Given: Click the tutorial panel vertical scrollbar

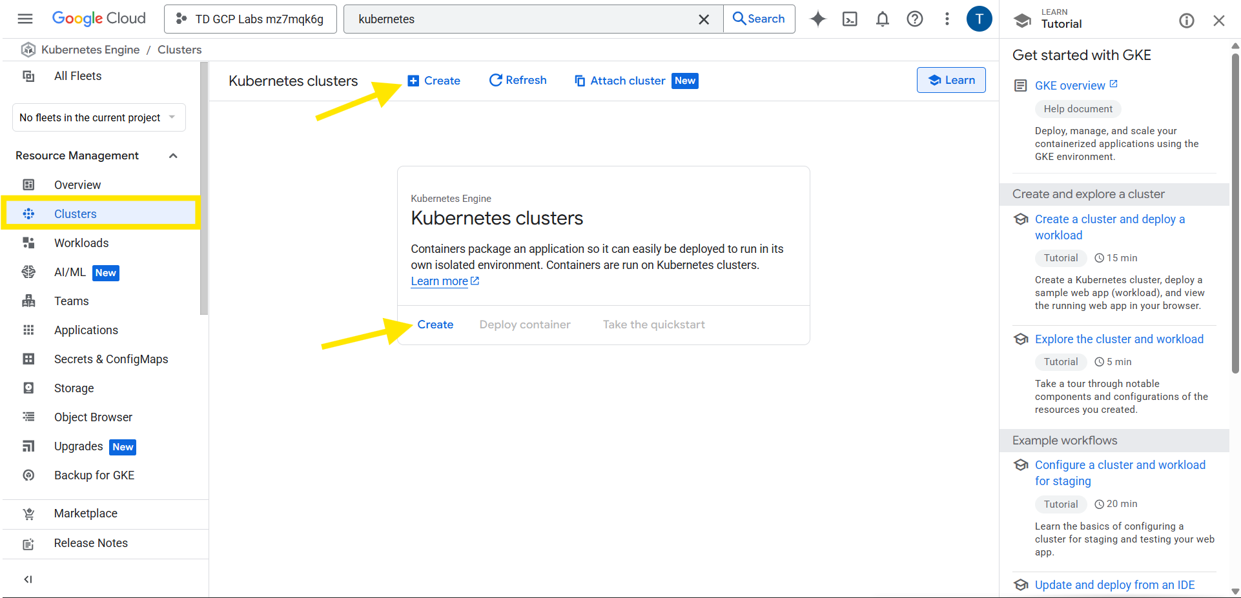Looking at the screenshot, I should [1235, 213].
